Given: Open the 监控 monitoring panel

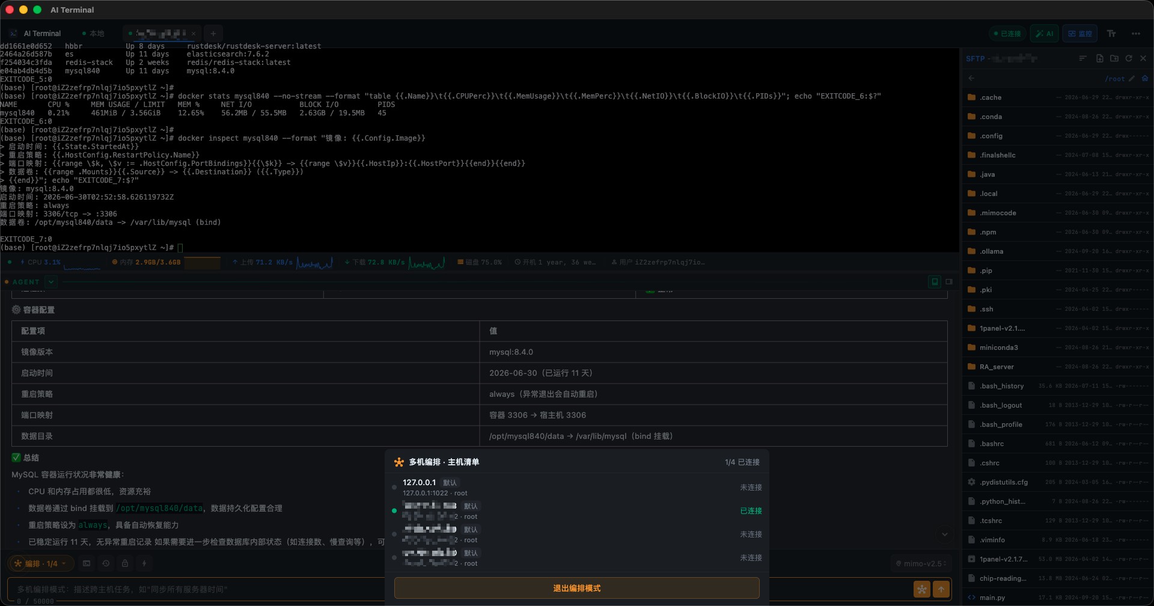Looking at the screenshot, I should coord(1079,34).
